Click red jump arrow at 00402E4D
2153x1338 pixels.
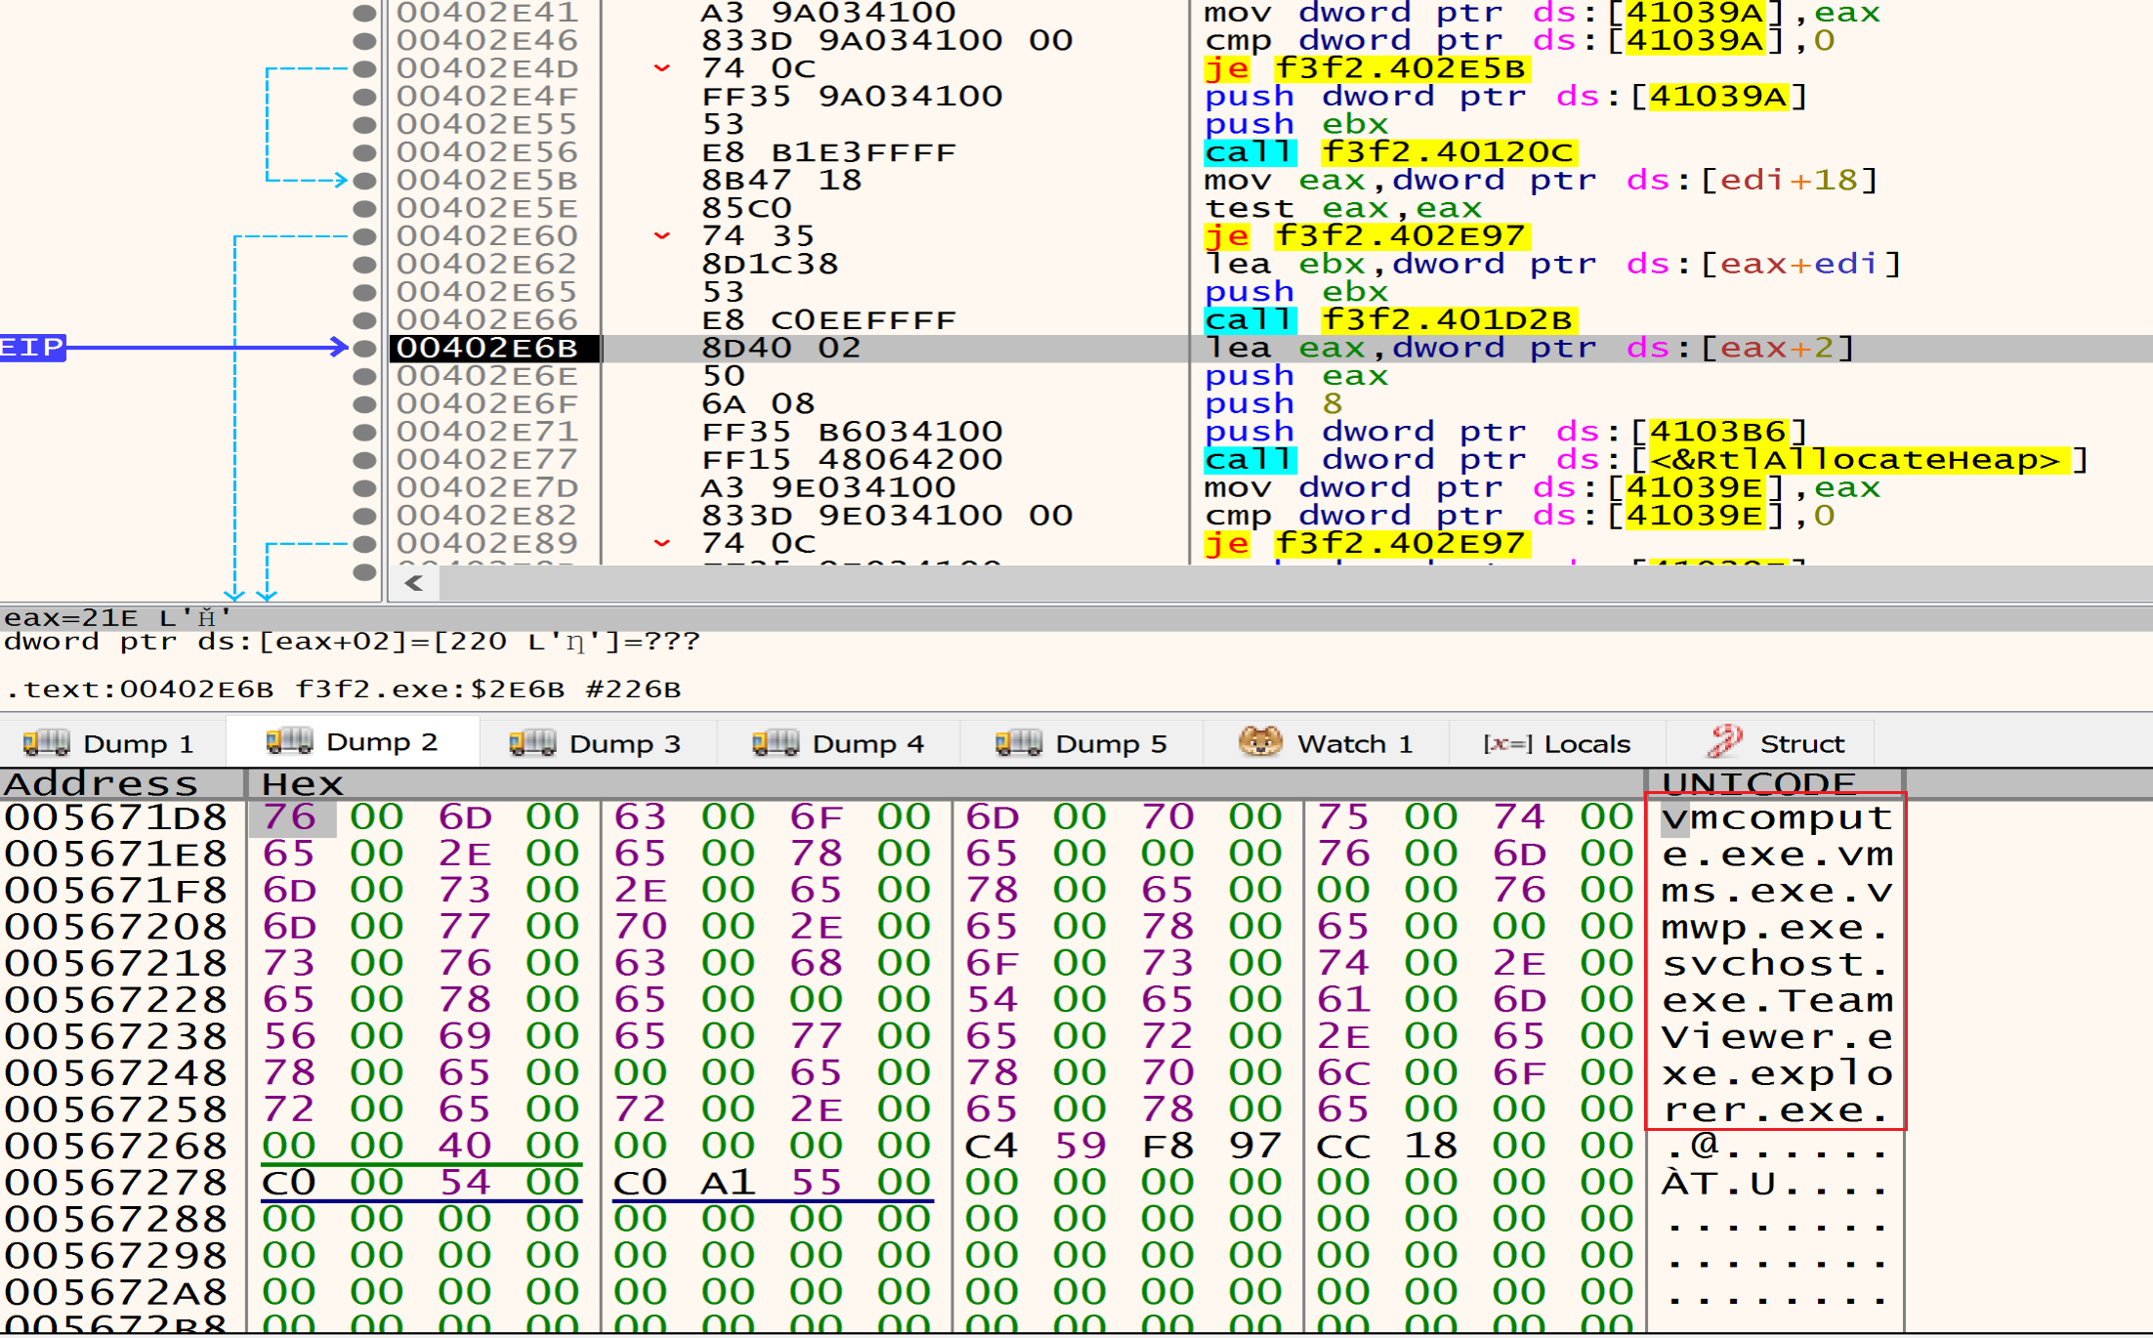661,68
